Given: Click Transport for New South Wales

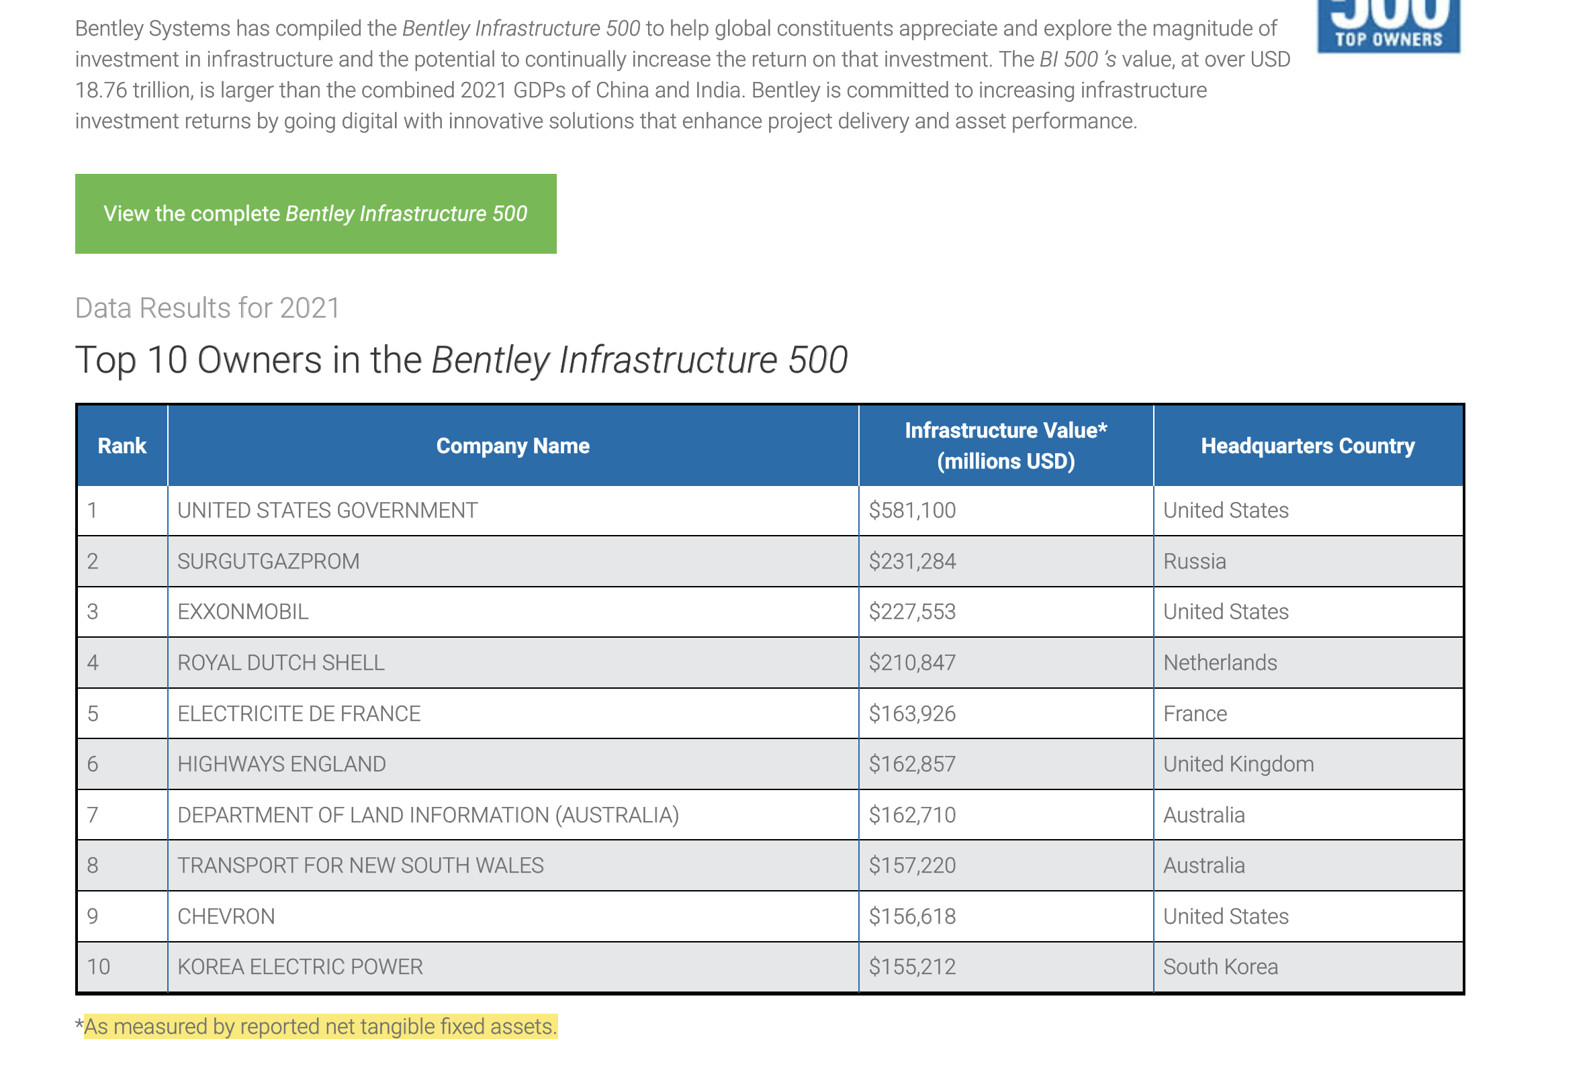Looking at the screenshot, I should (361, 865).
